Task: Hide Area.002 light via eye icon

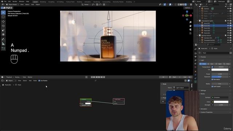Action: coord(228,23)
